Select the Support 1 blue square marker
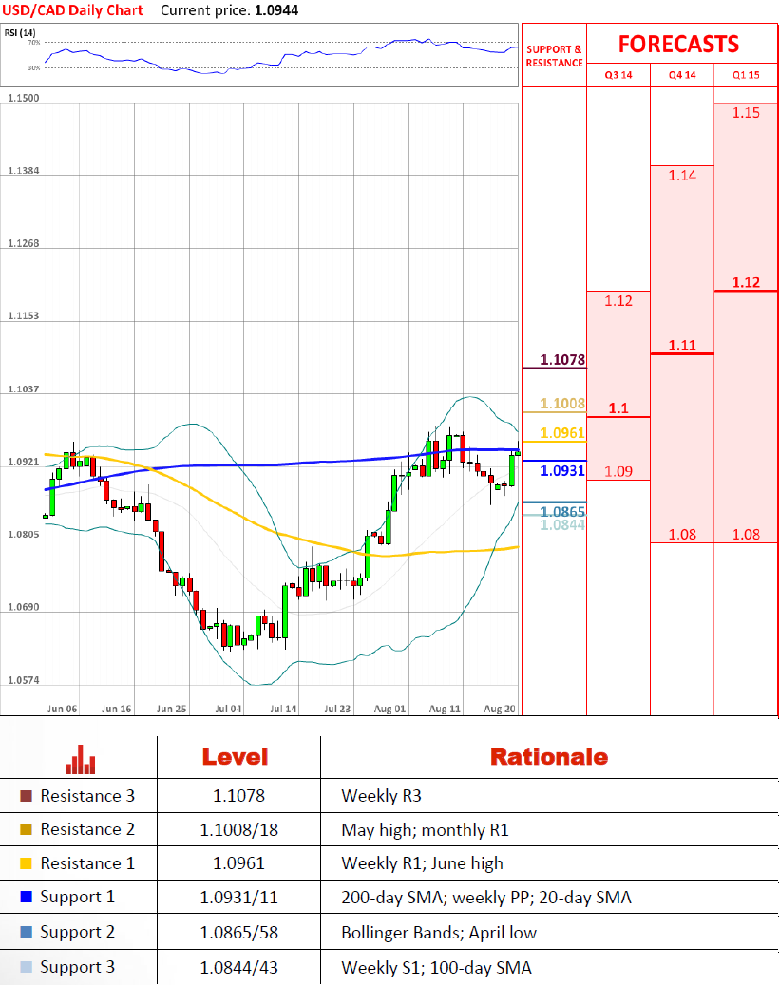 pyautogui.click(x=26, y=898)
